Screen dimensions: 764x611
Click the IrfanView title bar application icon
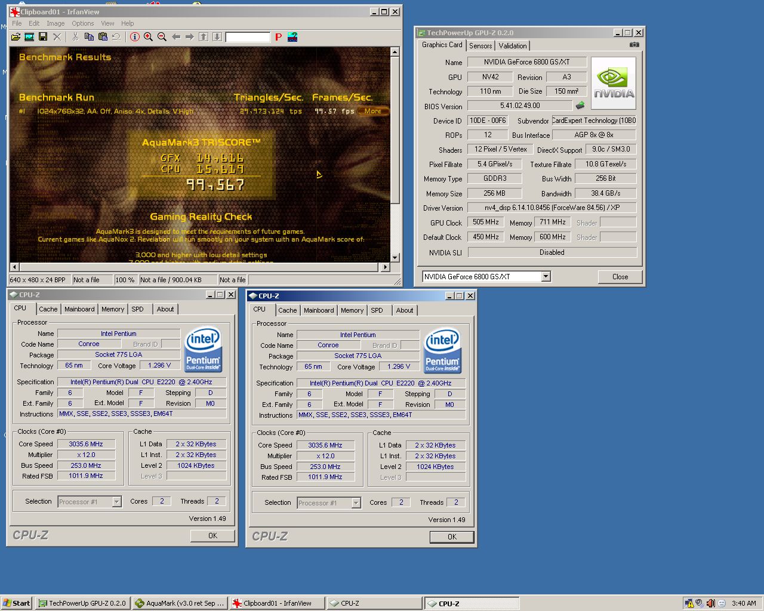coord(15,11)
